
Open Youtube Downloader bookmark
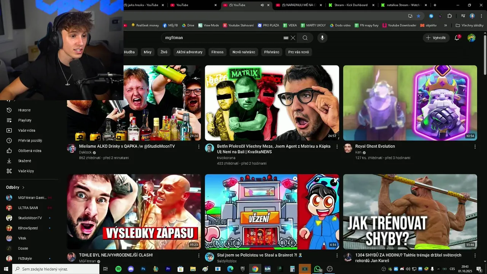tap(399, 25)
